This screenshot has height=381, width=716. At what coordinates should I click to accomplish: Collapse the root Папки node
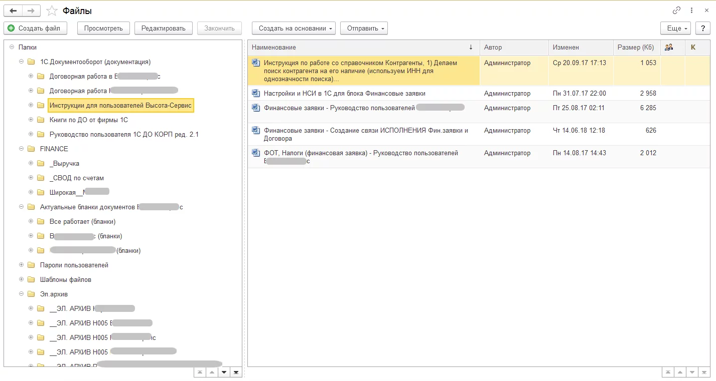12,47
